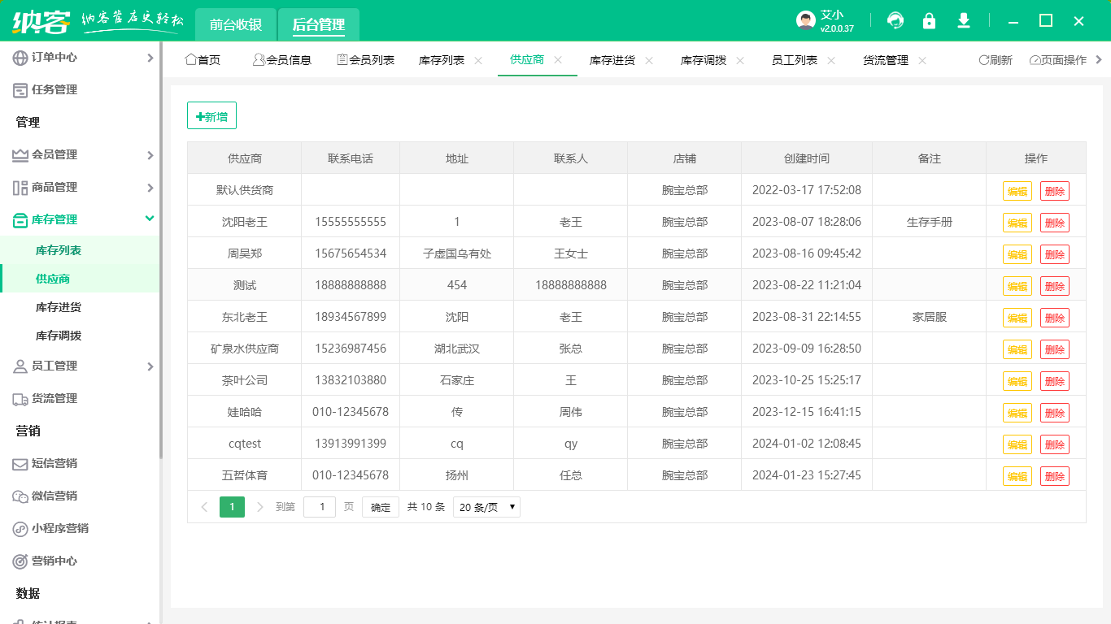
Task: Switch to 前台收银 mode
Action: click(235, 25)
